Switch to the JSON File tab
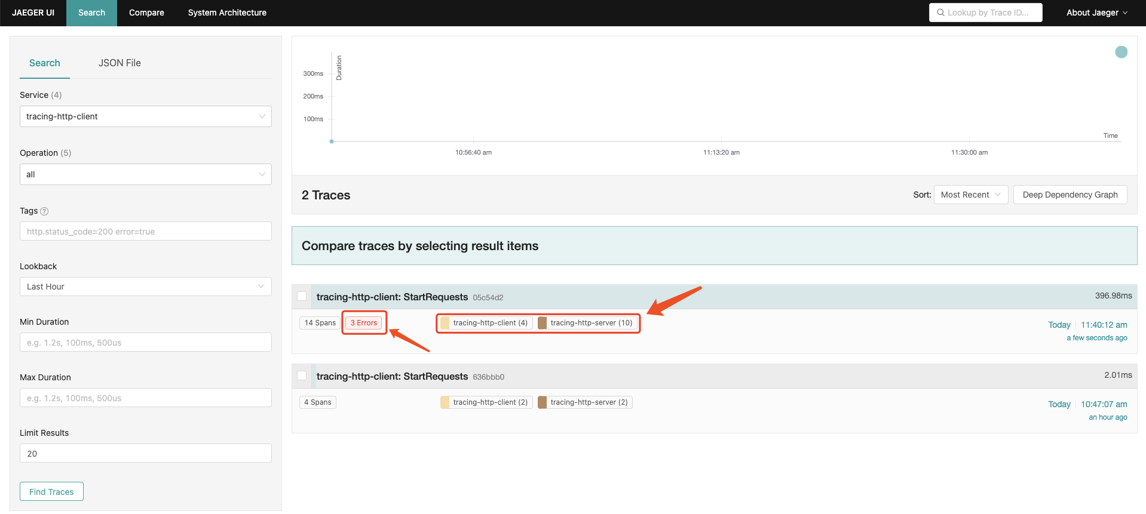Viewport: 1146px width, 514px height. pos(119,63)
